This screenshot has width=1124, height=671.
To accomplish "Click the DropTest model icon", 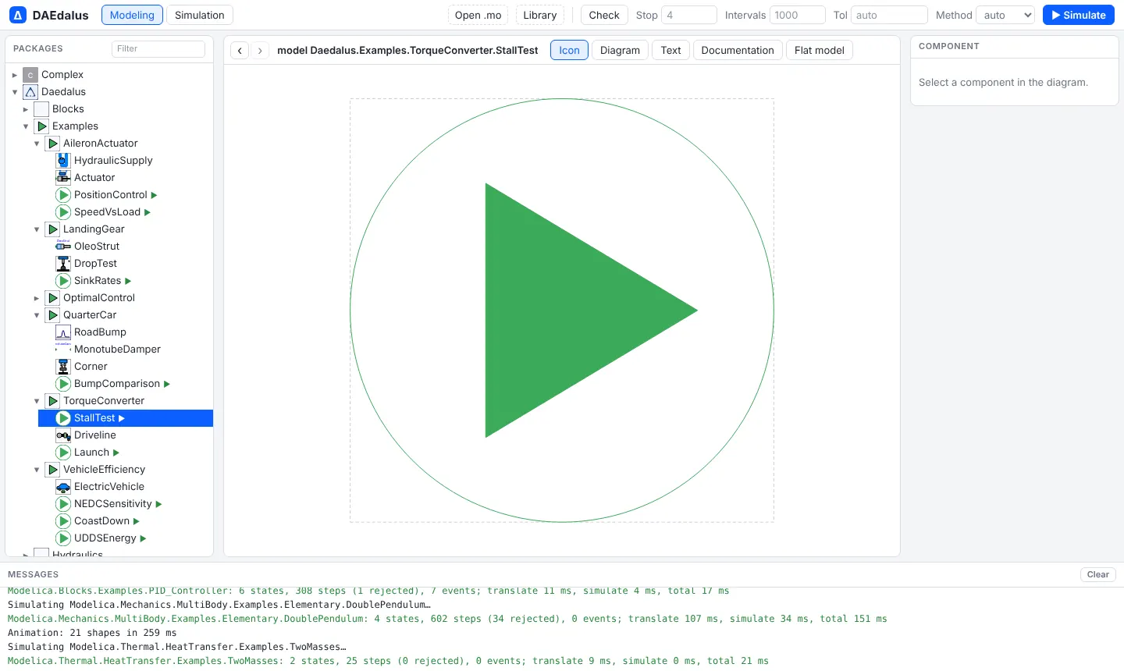I will 63,264.
